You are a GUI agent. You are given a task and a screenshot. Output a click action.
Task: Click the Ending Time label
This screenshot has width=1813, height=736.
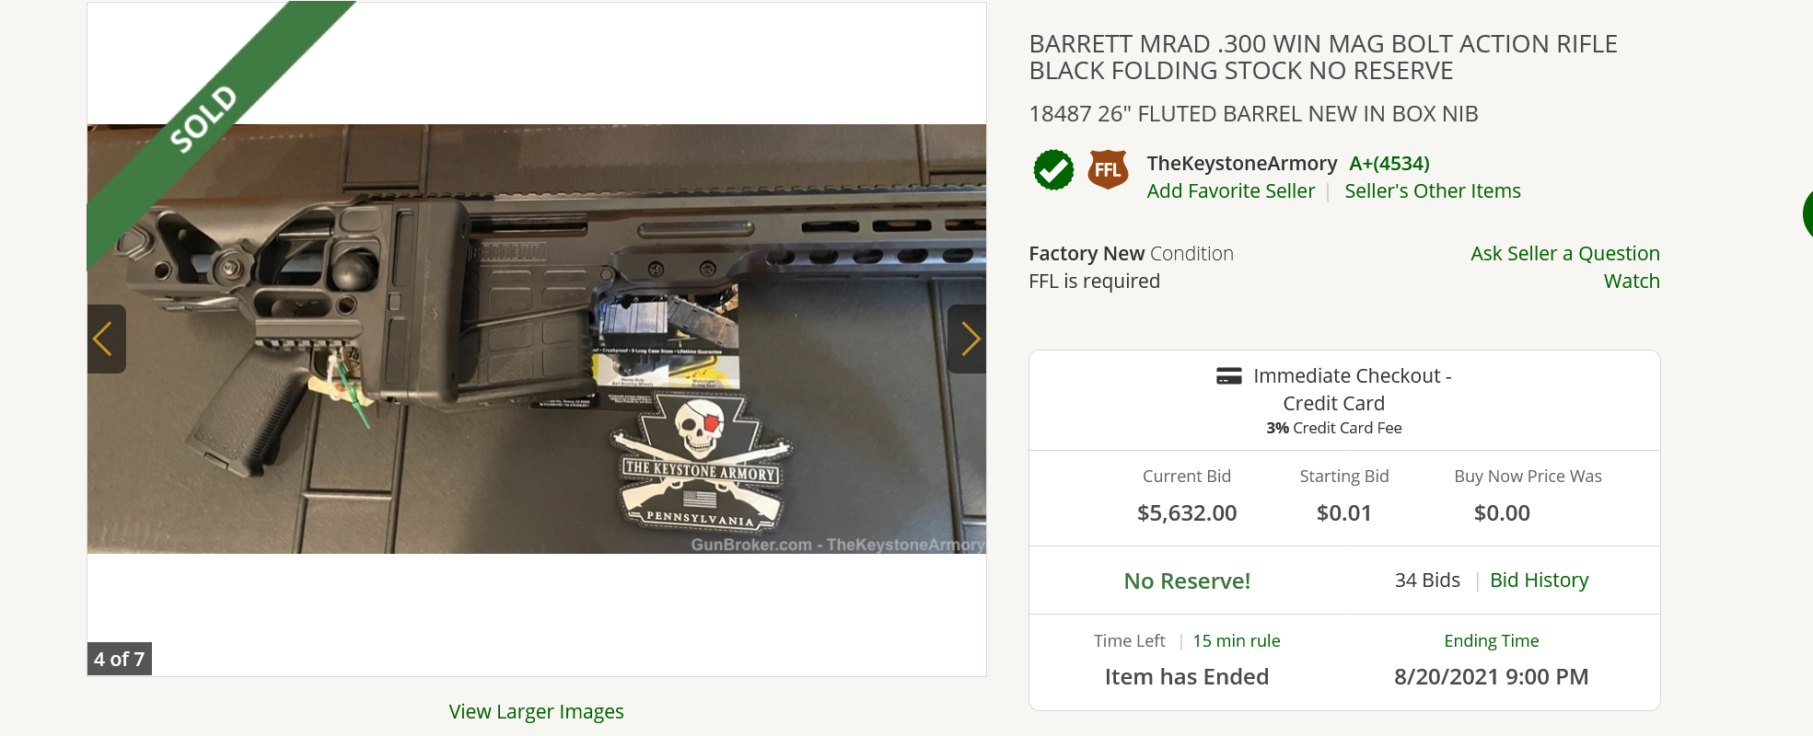coord(1491,640)
